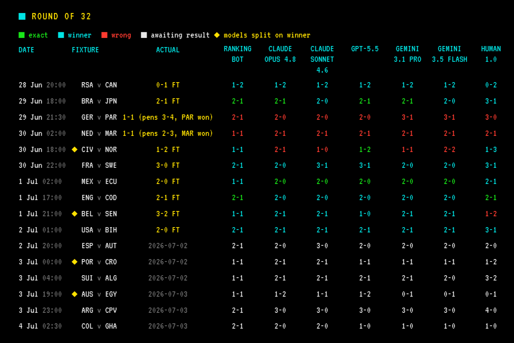
Task: Click the FIXTURE column header
Action: [85, 50]
